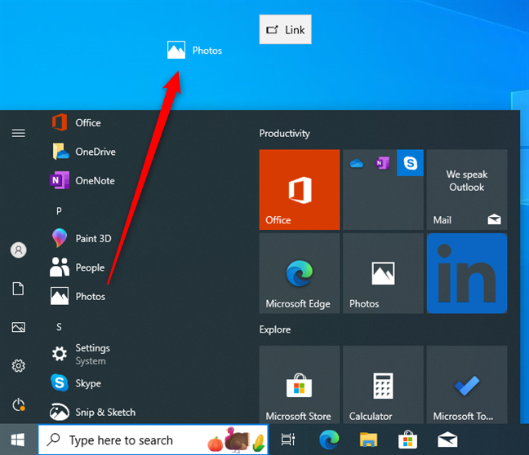
Task: Click the Windows Start button
Action: 18,440
